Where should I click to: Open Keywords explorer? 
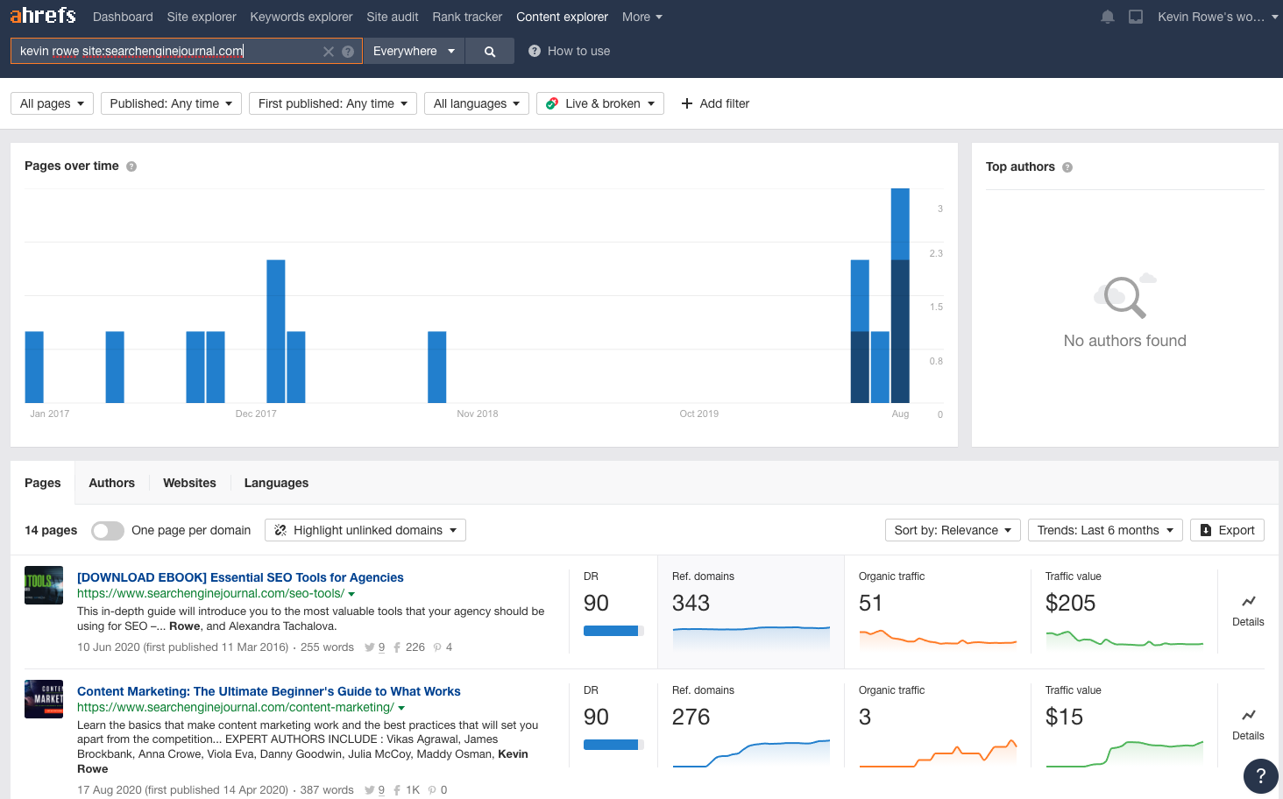pyautogui.click(x=301, y=17)
